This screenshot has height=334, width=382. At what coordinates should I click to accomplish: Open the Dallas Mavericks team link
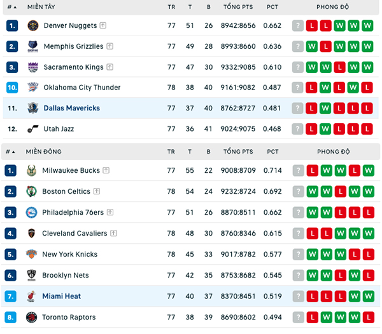(71, 108)
